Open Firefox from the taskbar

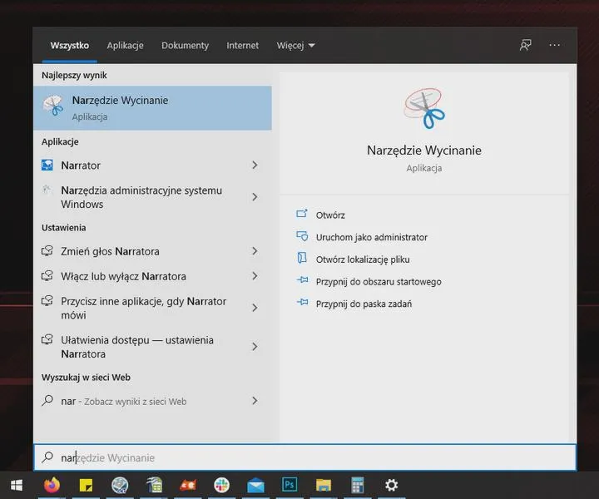(x=52, y=485)
